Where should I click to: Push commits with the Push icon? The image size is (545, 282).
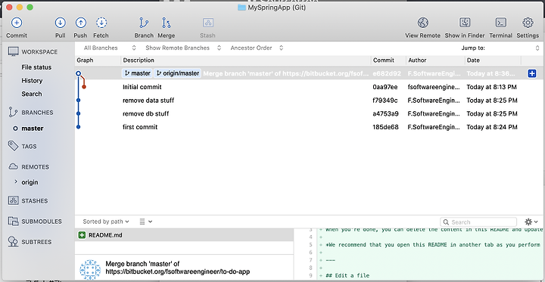click(x=81, y=23)
